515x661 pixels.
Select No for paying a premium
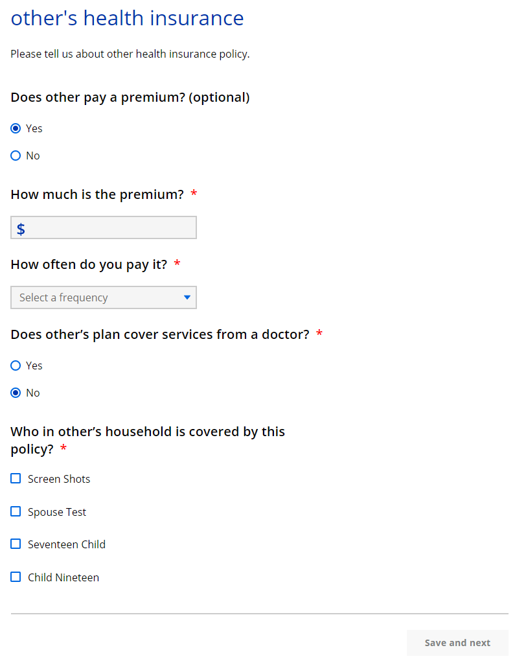pos(16,156)
